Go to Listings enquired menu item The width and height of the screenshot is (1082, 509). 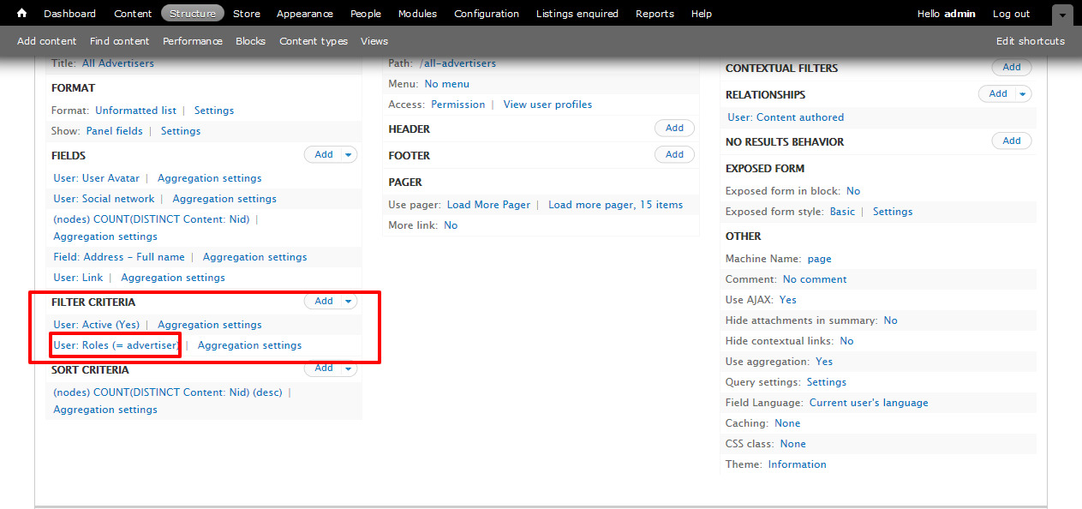tap(577, 14)
